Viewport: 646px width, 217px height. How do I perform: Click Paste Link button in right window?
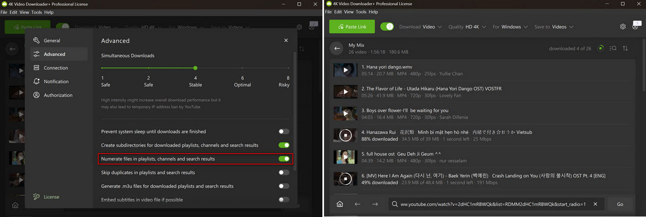351,26
